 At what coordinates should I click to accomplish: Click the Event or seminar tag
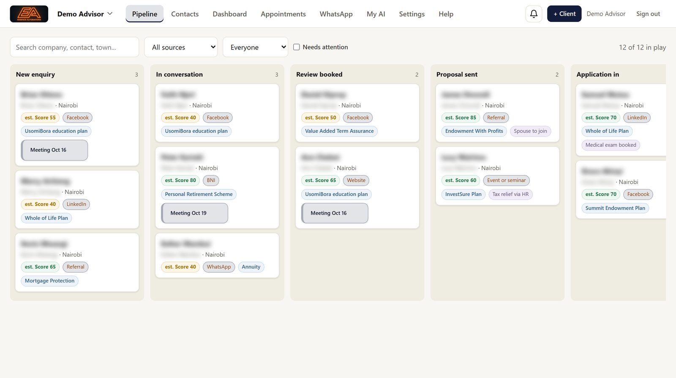click(x=506, y=180)
